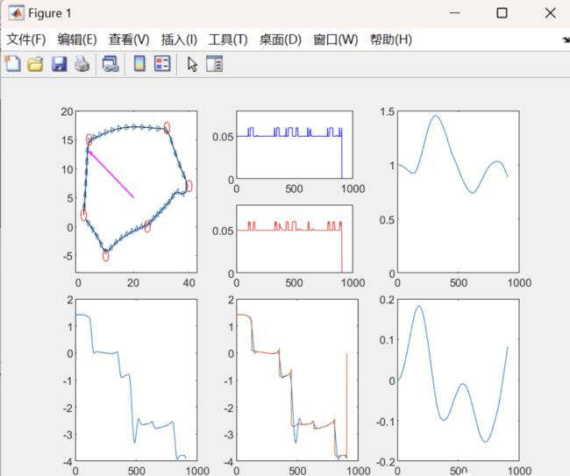Click the magenta arrow in the trajectory plot
The width and height of the screenshot is (570, 476).
111,174
